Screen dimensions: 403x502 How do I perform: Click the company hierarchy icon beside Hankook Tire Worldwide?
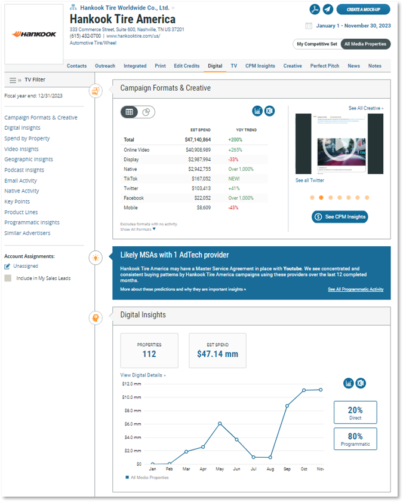[73, 7]
